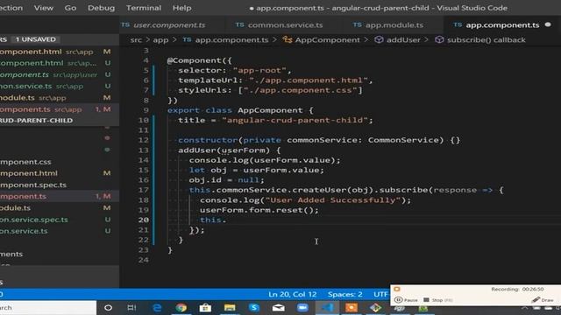561x315 pixels.
Task: Click line number 17 in gutter
Action: point(143,190)
